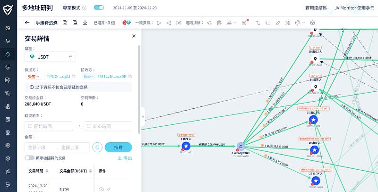Click the star node with 15 出/11 入
The height and width of the screenshot is (192, 378).
tap(313, 120)
